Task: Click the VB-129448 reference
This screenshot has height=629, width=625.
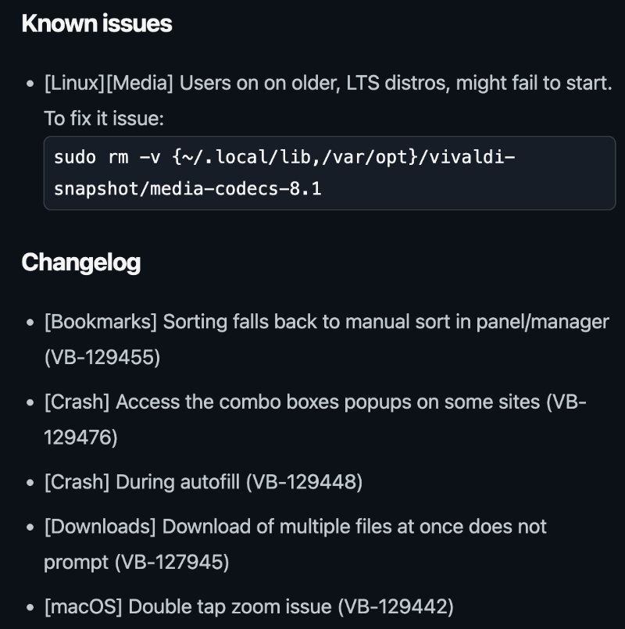Action: click(x=305, y=482)
